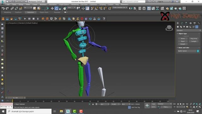202x114 pixels.
Task: Click the object name input field
Action: click(x=187, y=51)
